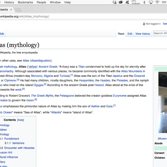Click the Creative Cloud menu bar icon
Viewport: 167px width, 167px height.
coord(121,2)
